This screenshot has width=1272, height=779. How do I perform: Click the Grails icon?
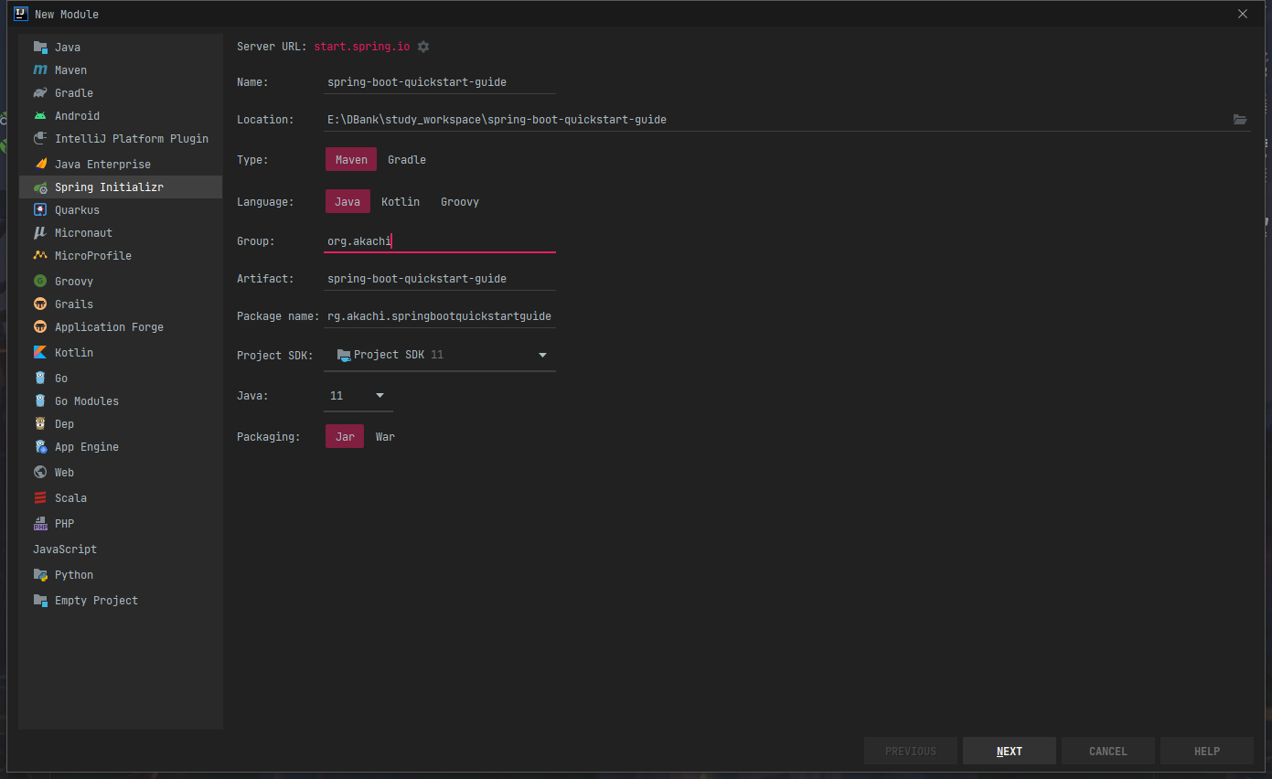click(40, 304)
